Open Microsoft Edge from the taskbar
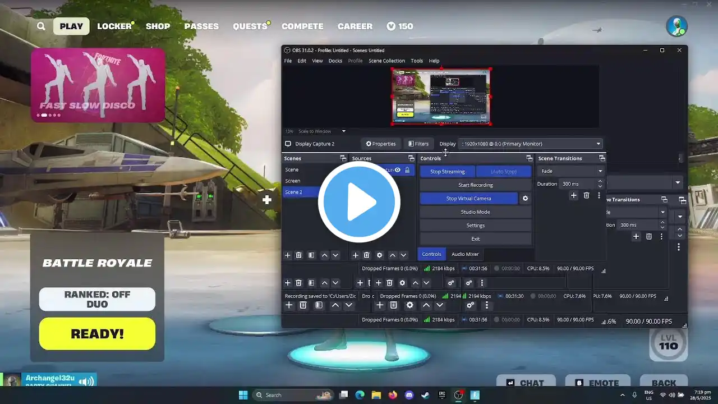This screenshot has width=718, height=404. (x=360, y=395)
